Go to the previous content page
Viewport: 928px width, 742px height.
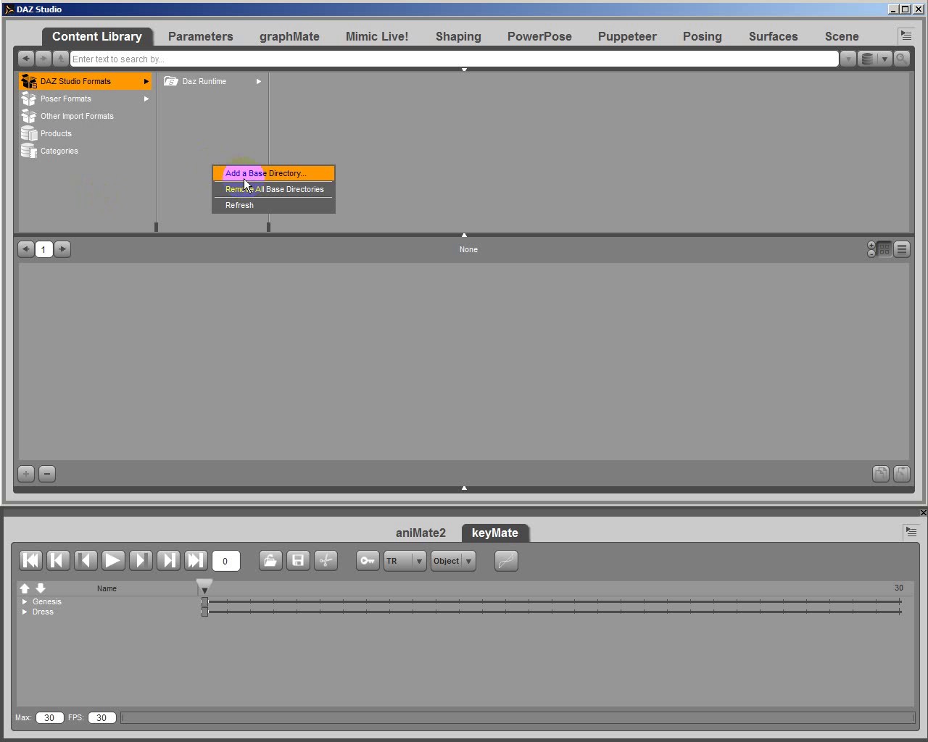pyautogui.click(x=26, y=249)
